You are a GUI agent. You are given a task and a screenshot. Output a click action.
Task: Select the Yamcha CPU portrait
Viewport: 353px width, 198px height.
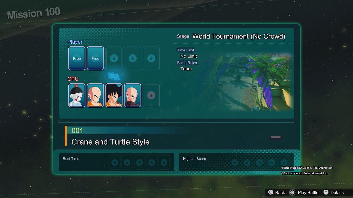click(114, 95)
